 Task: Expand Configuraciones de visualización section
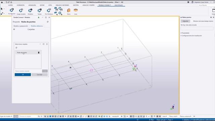coord(191,36)
